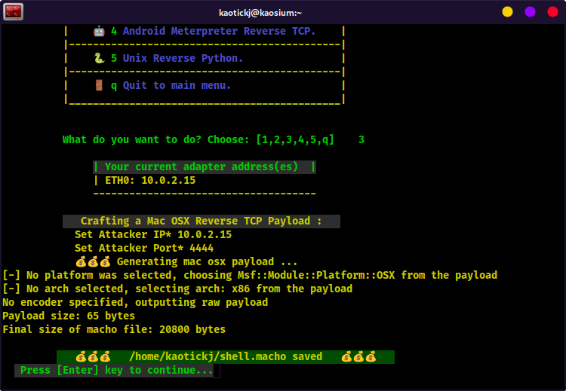This screenshot has height=391, width=566.
Task: Click 'Crafting a Mac OSX Reverse TCP Payload' heading
Action: [x=201, y=221]
